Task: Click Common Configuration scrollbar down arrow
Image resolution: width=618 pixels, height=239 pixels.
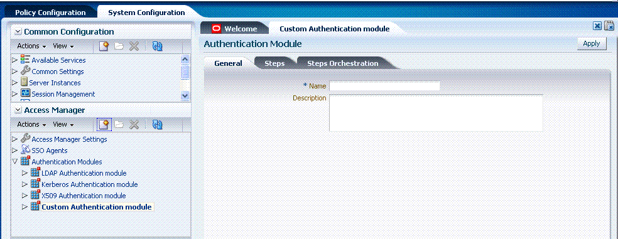Action: click(185, 95)
